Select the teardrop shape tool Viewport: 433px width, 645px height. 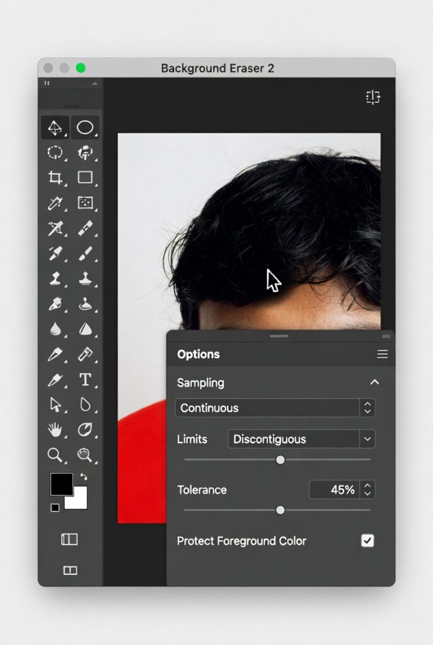point(85,405)
